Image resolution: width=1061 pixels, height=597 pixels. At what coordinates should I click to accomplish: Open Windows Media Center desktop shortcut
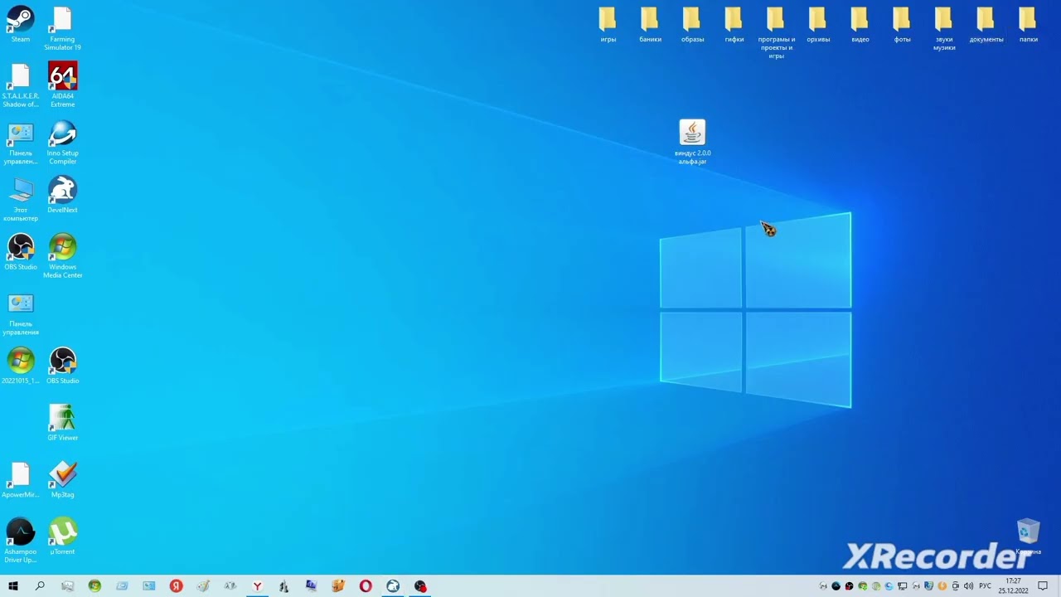coord(63,256)
